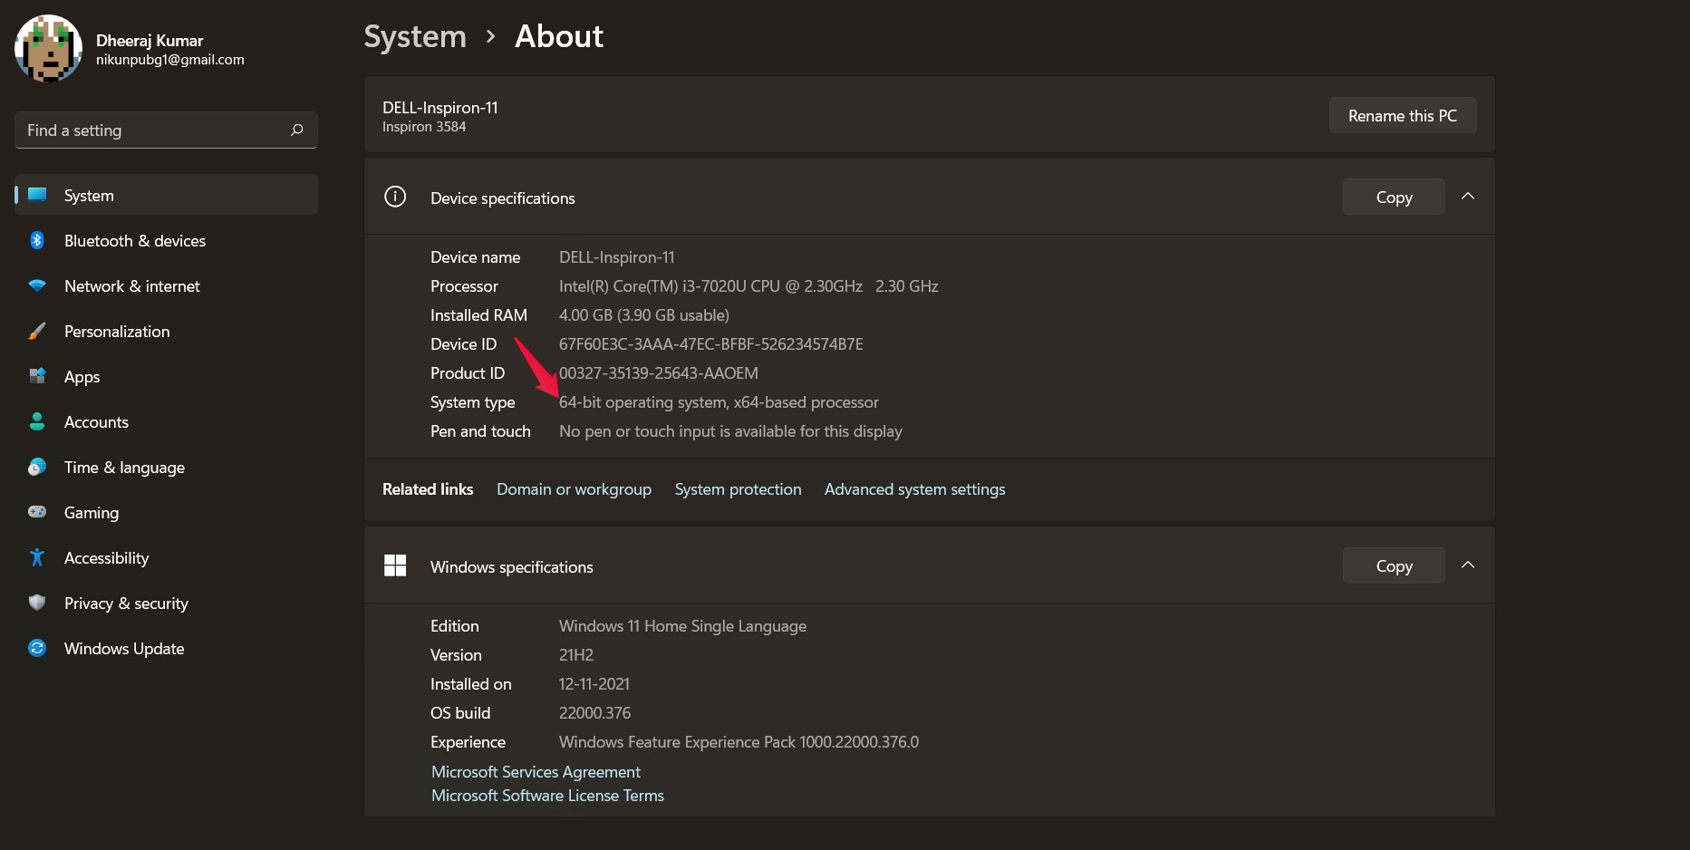Viewport: 1690px width, 850px height.
Task: Click the Rename this PC button
Action: pyautogui.click(x=1403, y=115)
